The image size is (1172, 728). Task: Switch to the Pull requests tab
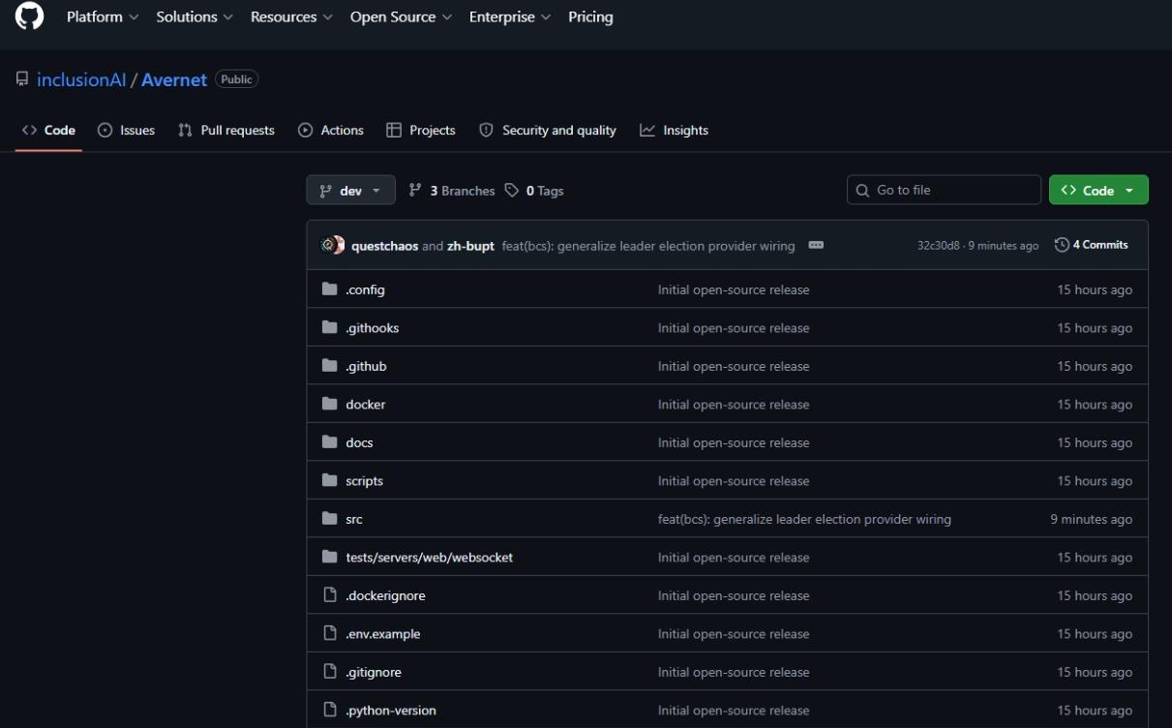pyautogui.click(x=226, y=130)
